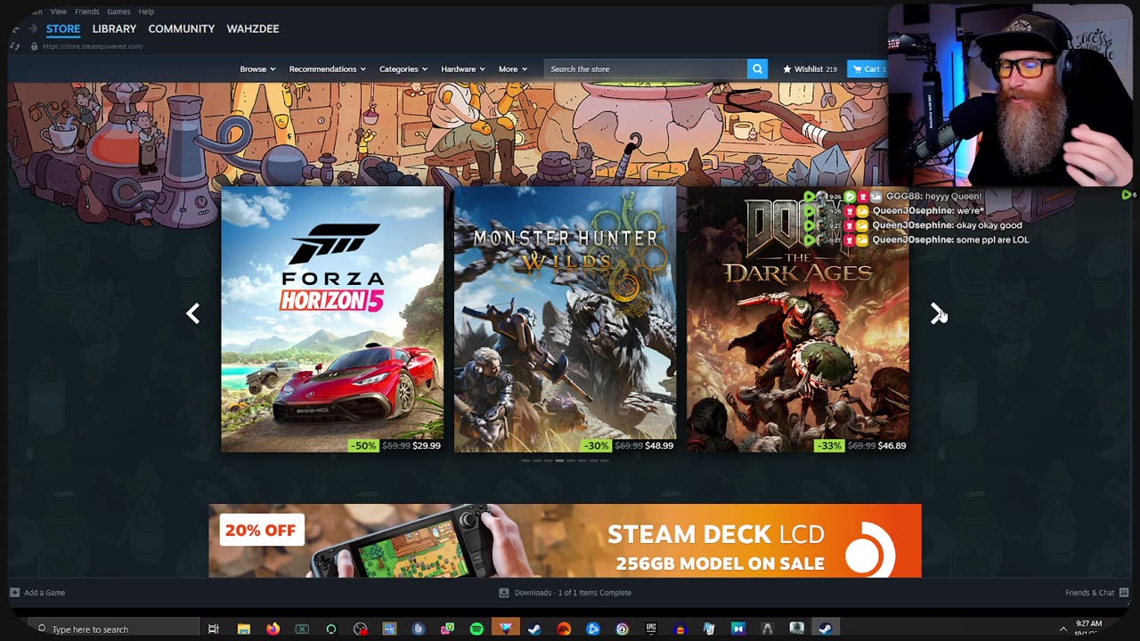Open the Friends menu
Screen dimensions: 1140x641
[x=87, y=12]
